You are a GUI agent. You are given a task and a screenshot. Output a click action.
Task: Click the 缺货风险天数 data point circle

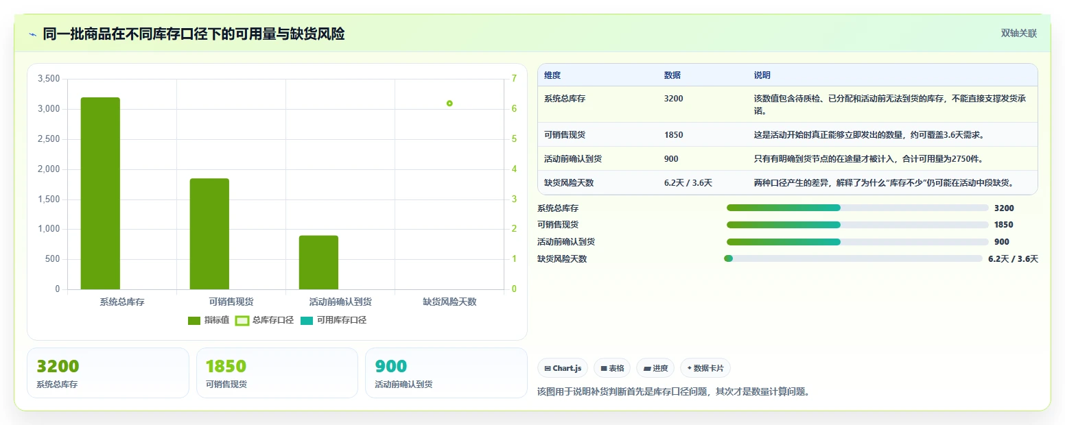point(449,104)
